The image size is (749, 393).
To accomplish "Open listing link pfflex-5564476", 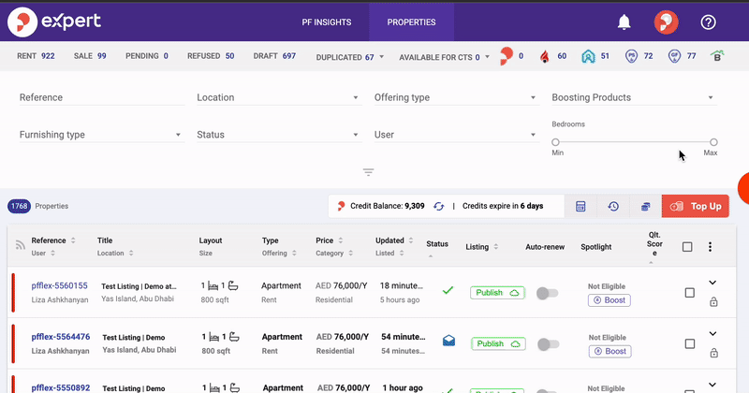I will (x=61, y=337).
